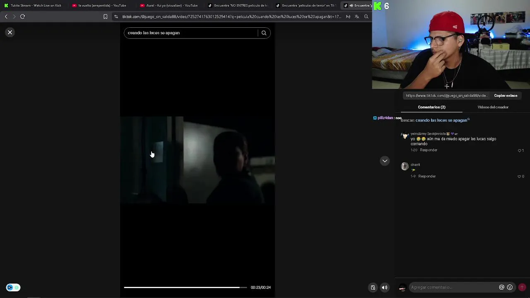
Task: Close the TikTok video viewer with X
Action: point(10,32)
